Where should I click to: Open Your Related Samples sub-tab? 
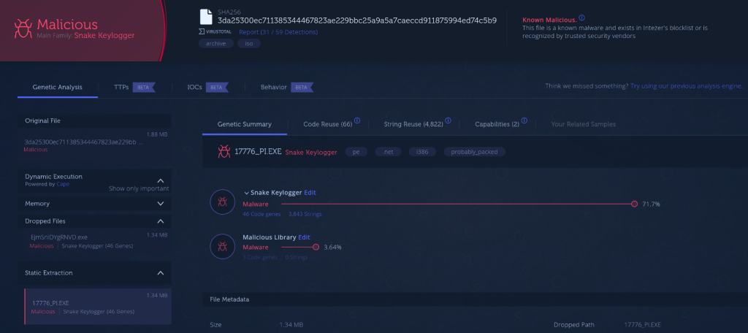pyautogui.click(x=584, y=124)
